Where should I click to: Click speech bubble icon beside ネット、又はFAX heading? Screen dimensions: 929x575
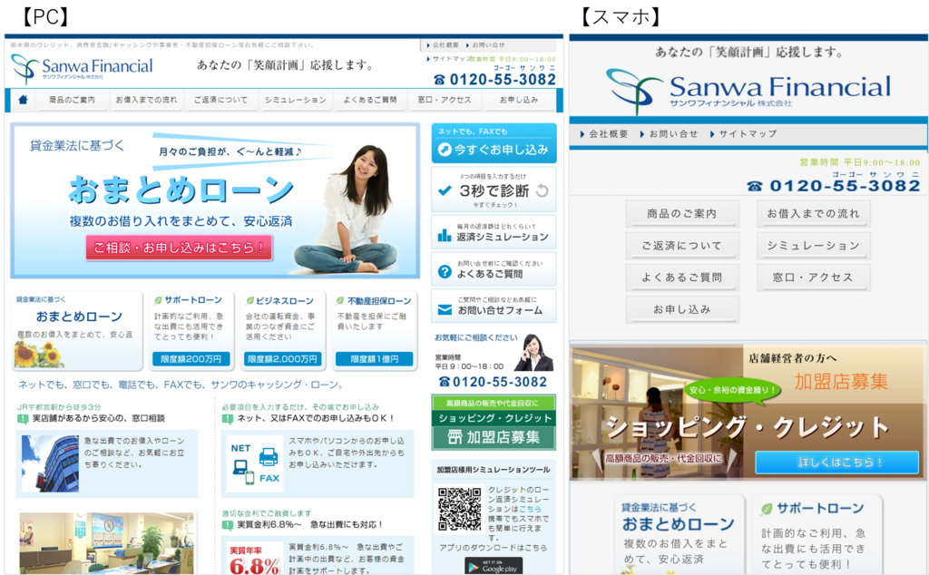(x=228, y=419)
